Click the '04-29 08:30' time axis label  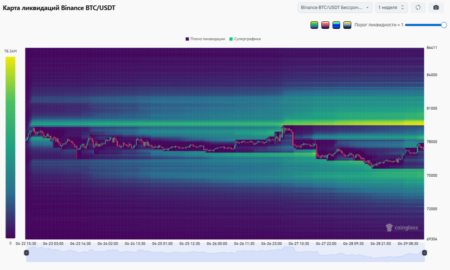[x=408, y=244]
